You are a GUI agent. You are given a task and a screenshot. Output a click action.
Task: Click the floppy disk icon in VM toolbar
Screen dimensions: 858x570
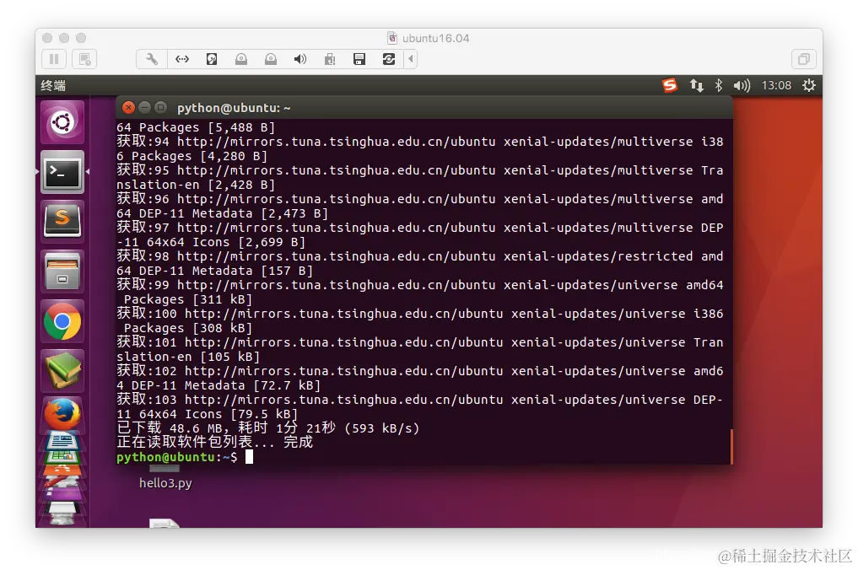[x=359, y=59]
